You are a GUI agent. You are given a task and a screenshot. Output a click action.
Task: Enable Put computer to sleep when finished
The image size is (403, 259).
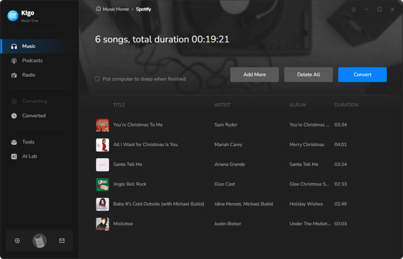pos(97,79)
